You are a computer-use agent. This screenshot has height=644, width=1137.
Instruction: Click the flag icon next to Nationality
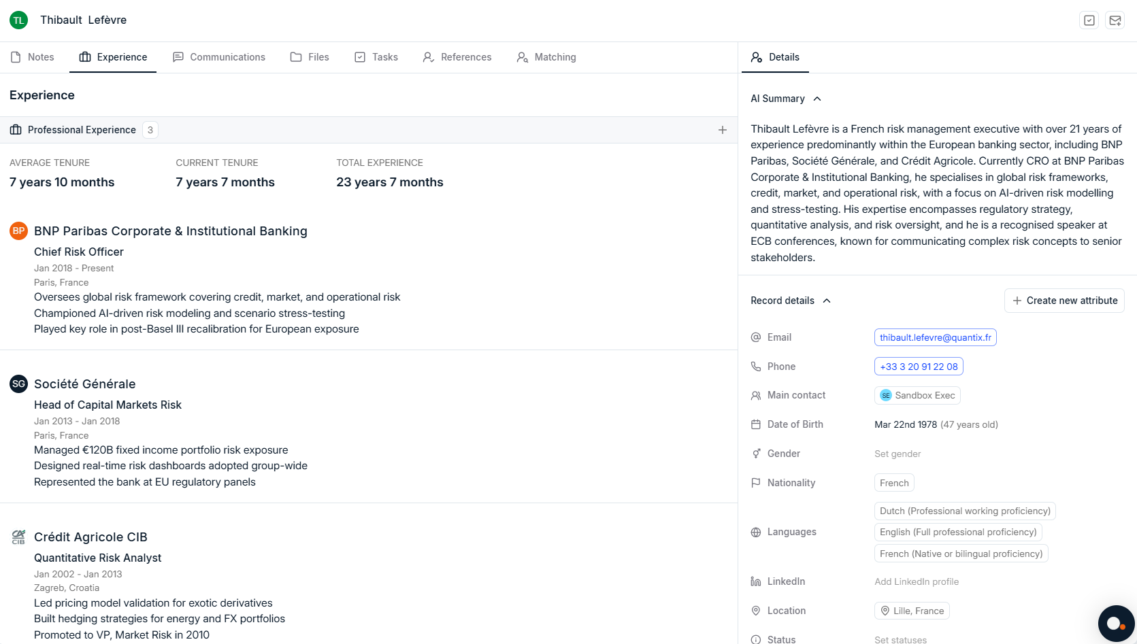[755, 483]
